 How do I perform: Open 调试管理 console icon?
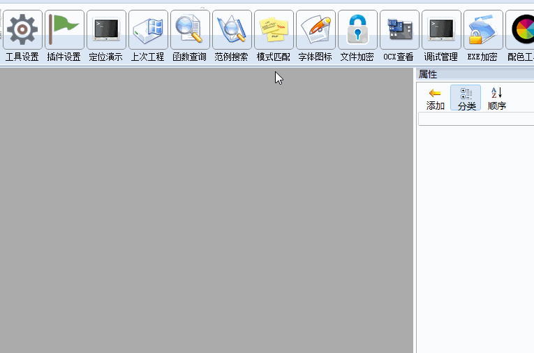coord(441,29)
